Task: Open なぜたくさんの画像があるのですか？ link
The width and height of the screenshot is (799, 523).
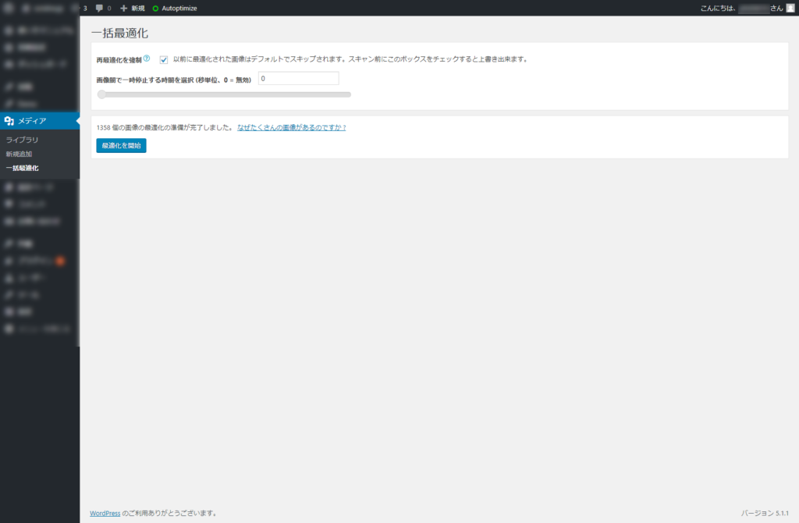Action: point(292,127)
